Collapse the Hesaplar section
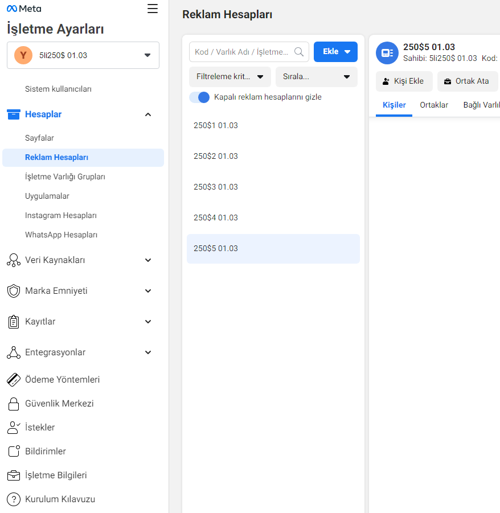500x513 pixels. click(x=148, y=114)
